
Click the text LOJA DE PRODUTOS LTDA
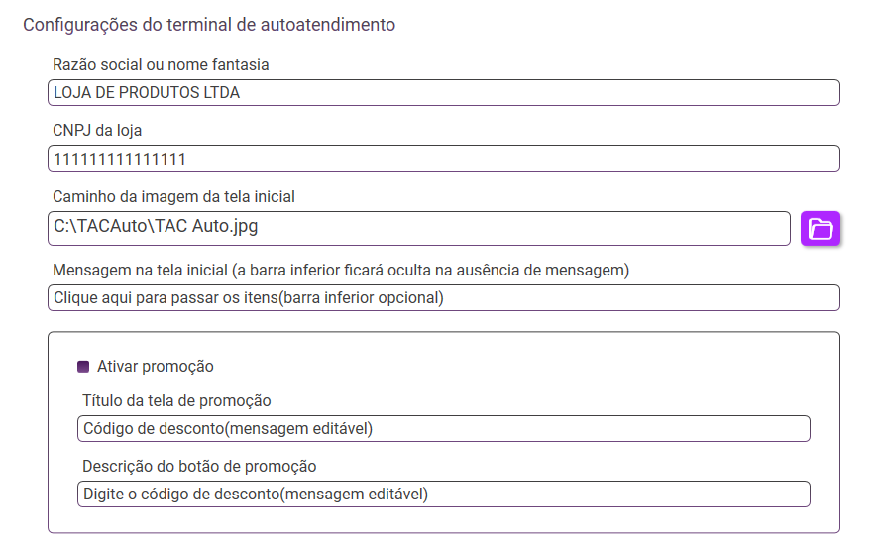point(147,93)
